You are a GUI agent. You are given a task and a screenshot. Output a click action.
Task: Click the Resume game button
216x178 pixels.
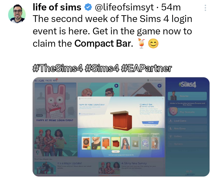pos(187,96)
